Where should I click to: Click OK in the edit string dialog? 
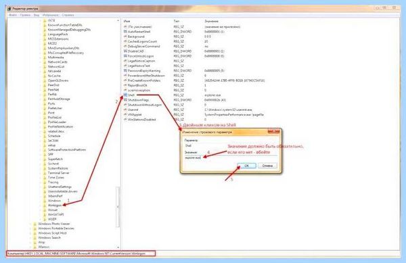coord(246,166)
